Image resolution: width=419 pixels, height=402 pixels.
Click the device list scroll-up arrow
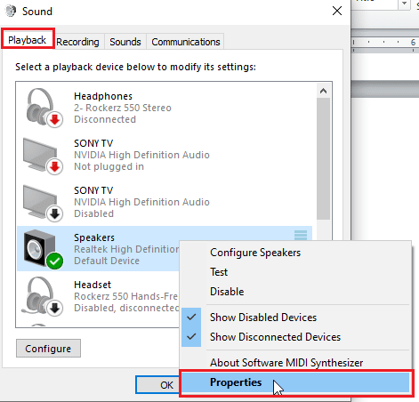(323, 91)
